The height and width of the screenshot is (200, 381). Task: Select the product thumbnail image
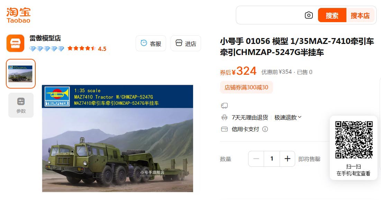pyautogui.click(x=21, y=74)
